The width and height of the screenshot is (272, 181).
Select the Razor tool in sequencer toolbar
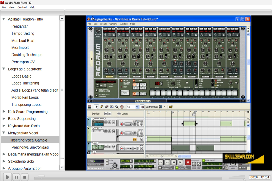tap(112, 107)
